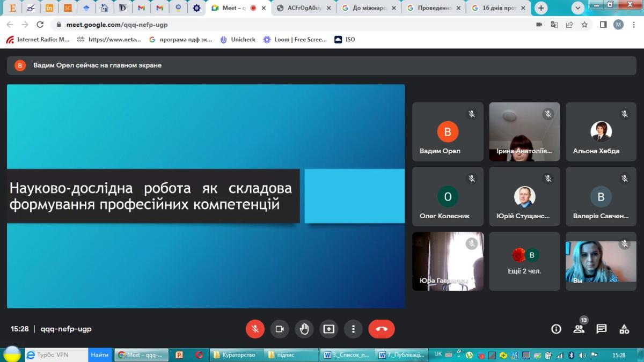Open the activities icon
This screenshot has width=644, height=362.
[x=624, y=329]
